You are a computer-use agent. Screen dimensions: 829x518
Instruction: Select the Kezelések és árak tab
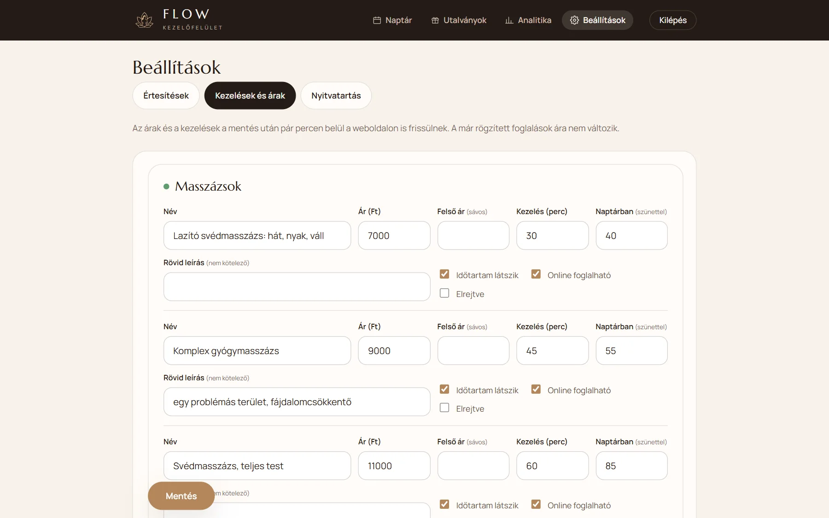click(250, 96)
